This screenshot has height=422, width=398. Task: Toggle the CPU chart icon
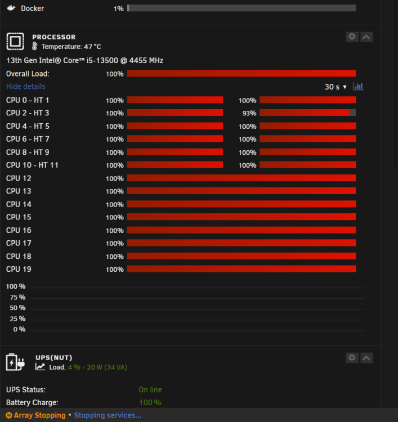tap(358, 87)
